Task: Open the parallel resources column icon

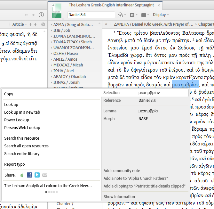Action: point(143,15)
